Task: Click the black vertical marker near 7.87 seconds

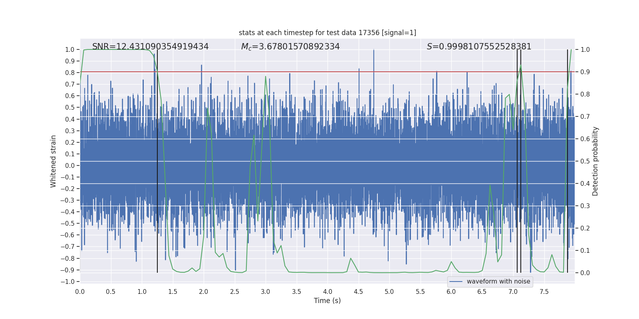Action: (568, 161)
